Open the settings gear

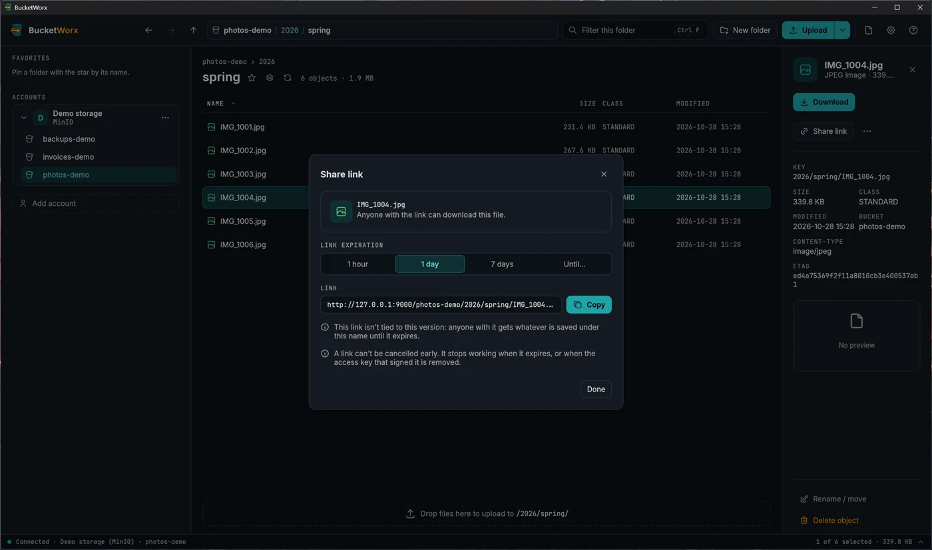point(891,30)
